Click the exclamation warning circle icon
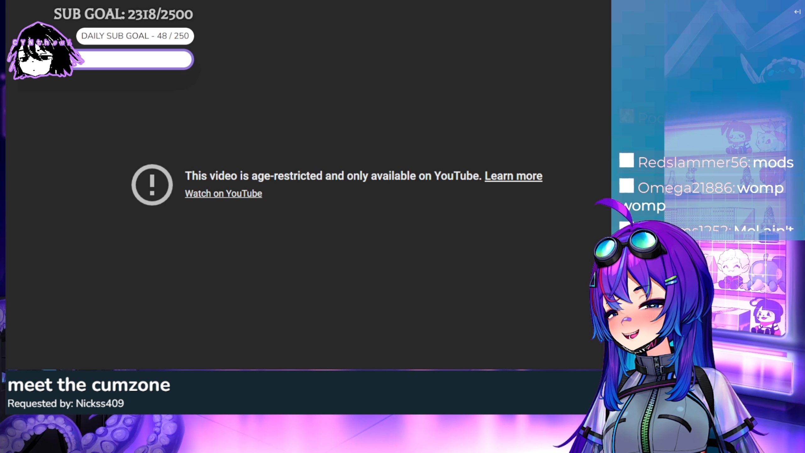Viewport: 805px width, 453px height. tap(152, 185)
